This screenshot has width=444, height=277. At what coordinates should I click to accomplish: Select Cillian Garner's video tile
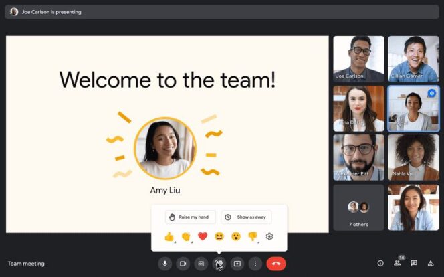click(x=413, y=59)
